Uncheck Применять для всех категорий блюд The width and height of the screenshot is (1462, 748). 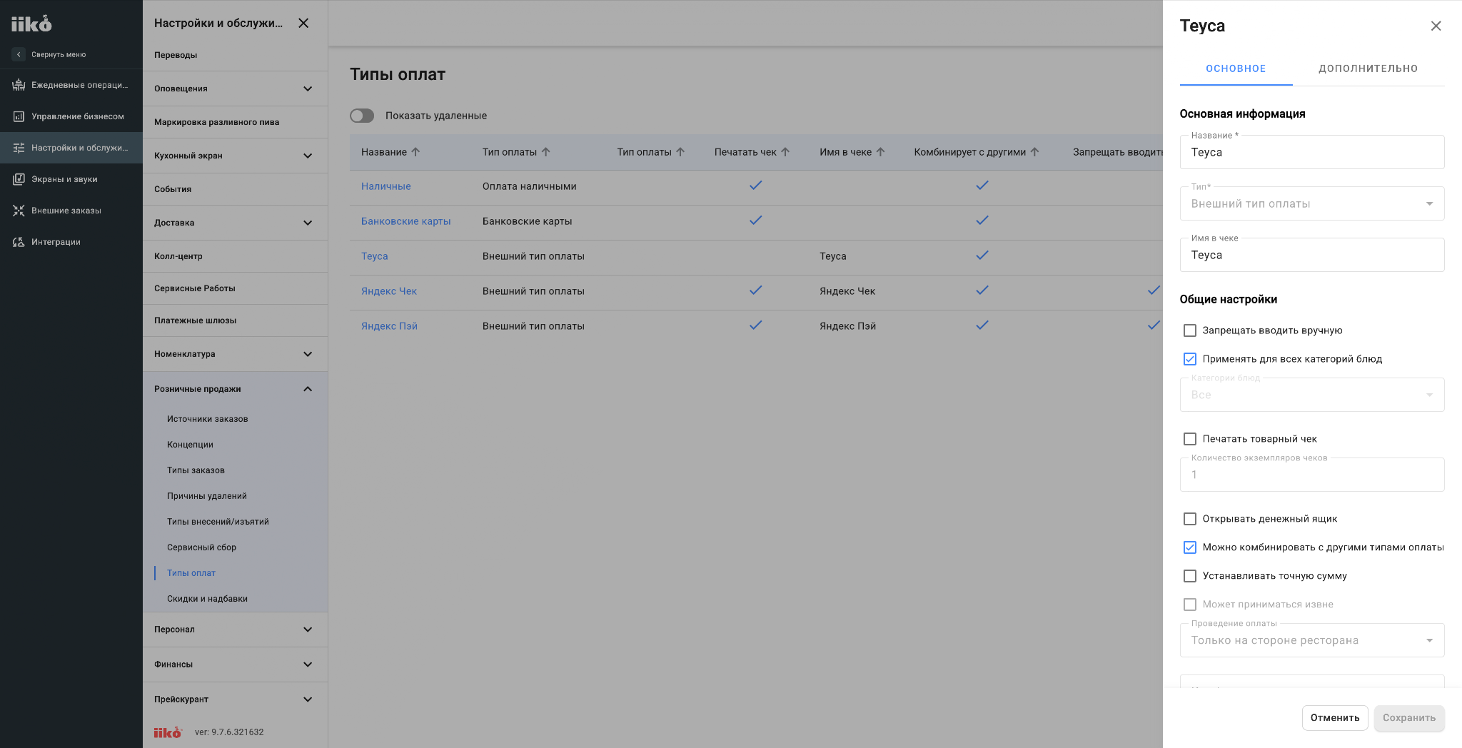tap(1190, 359)
